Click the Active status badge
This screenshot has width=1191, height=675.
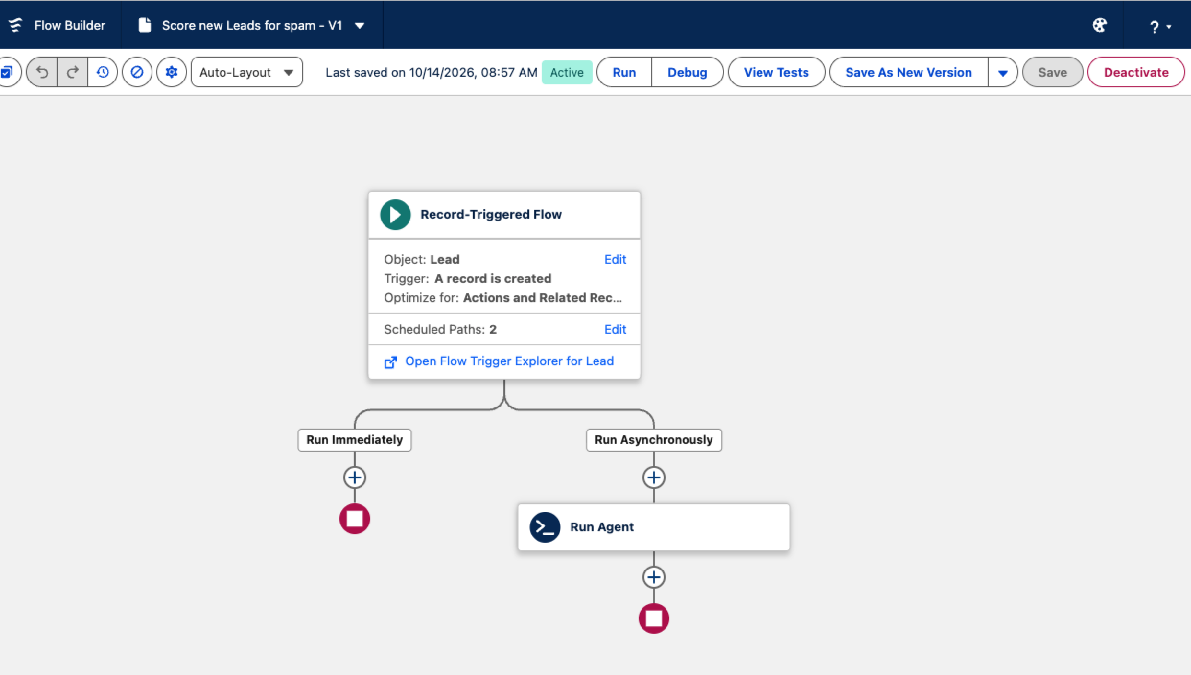point(567,72)
